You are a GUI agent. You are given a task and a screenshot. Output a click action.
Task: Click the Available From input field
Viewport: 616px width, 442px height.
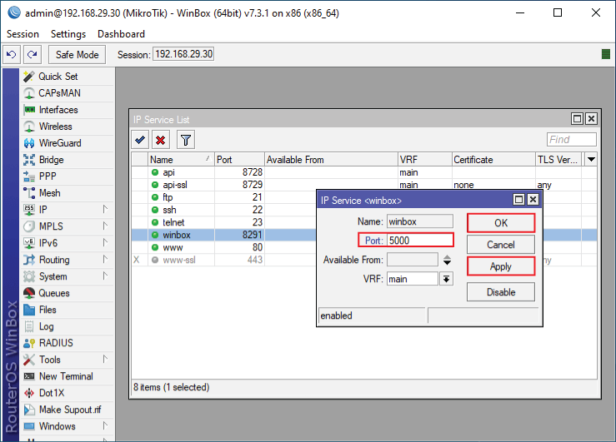(412, 260)
